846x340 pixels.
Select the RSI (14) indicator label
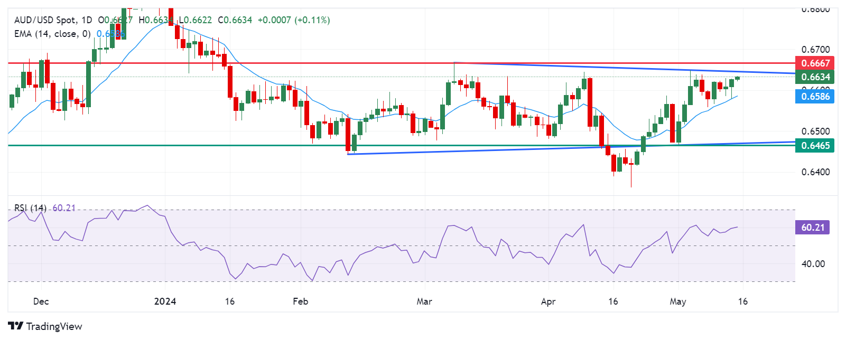(x=30, y=208)
